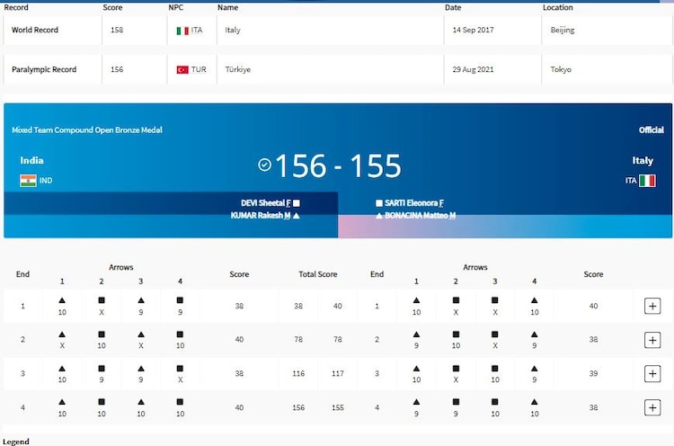Expand End 3 details with plus button
Screen dimensions: 674x446
[x=652, y=373]
